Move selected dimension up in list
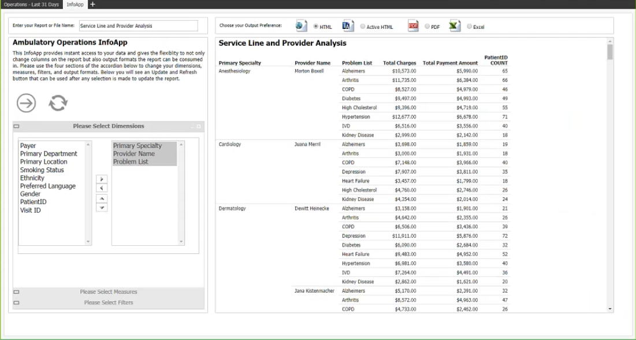Image resolution: width=636 pixels, height=340 pixels. (x=102, y=199)
